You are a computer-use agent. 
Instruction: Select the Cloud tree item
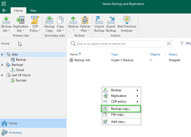20,70
